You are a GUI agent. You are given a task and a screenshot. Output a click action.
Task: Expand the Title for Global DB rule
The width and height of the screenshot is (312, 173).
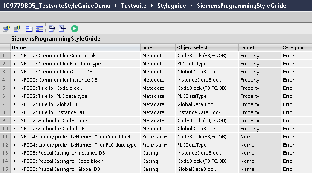tap(14, 104)
